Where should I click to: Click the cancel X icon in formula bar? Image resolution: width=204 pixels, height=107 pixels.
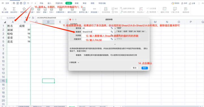coord(26,18)
